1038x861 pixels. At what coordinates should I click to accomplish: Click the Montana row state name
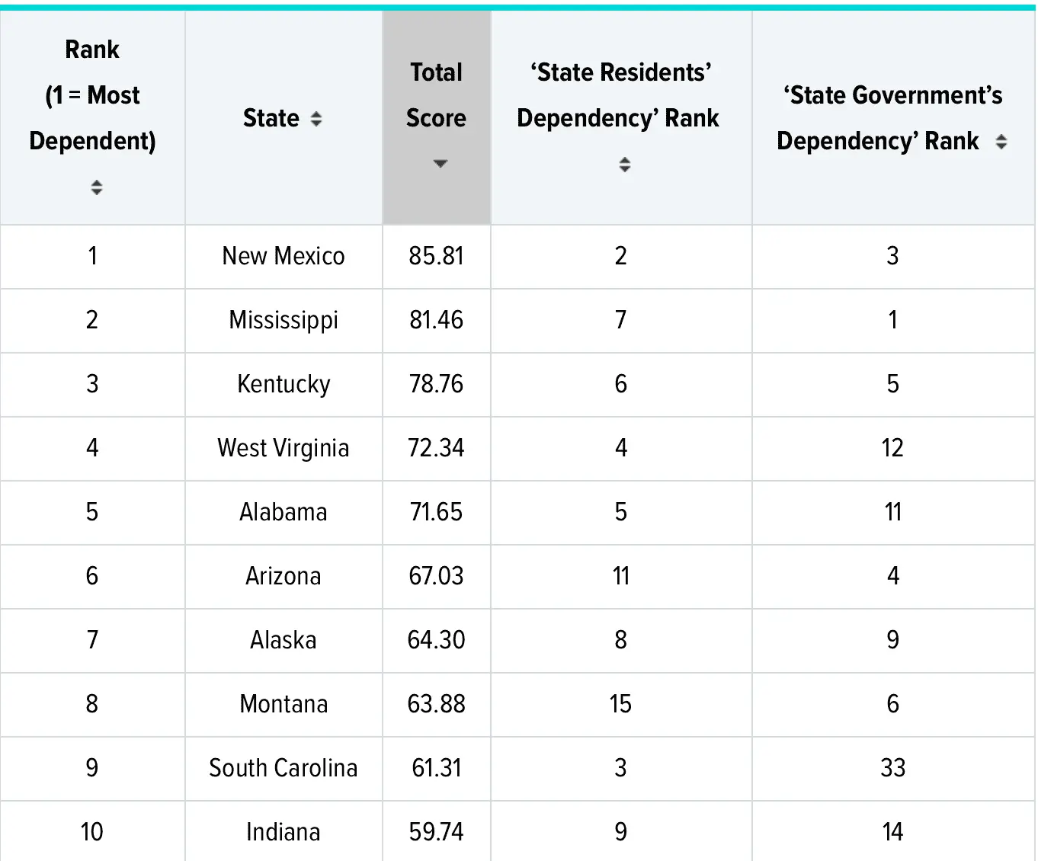[x=283, y=704]
